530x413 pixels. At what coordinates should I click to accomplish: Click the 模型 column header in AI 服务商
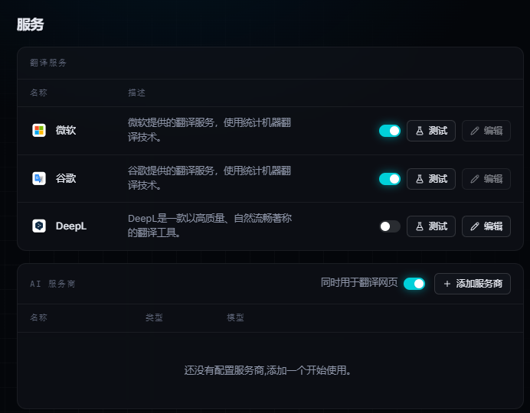pyautogui.click(x=235, y=317)
